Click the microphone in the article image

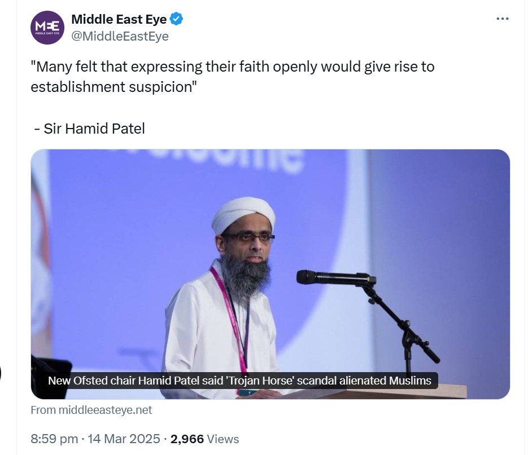[333, 277]
